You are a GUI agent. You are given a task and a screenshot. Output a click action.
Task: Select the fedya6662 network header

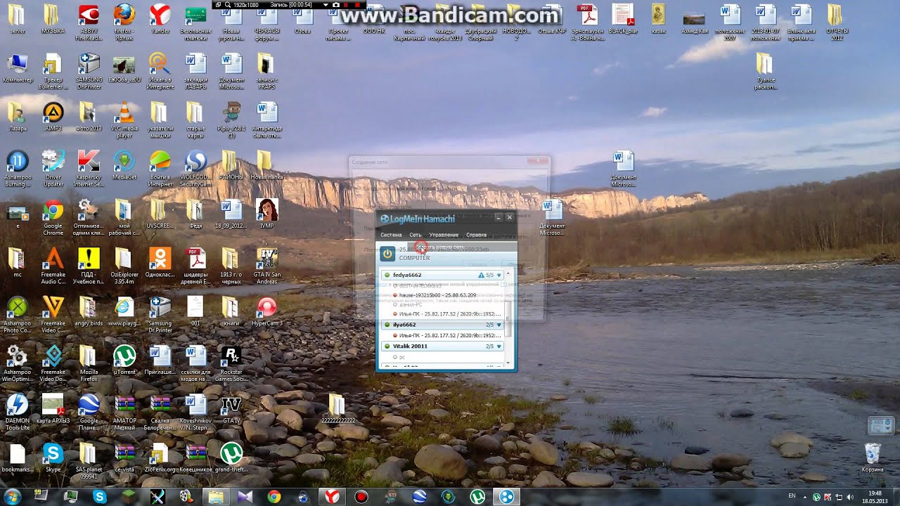coord(443,275)
